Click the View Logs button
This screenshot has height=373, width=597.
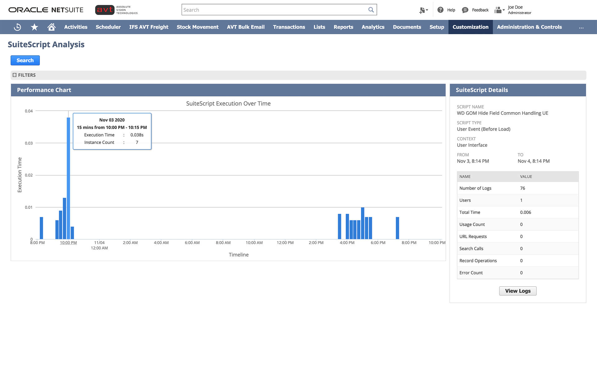[x=517, y=291]
